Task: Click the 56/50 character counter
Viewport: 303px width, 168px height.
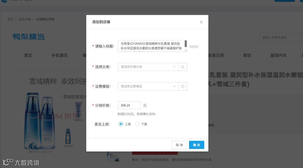Action: (x=194, y=47)
